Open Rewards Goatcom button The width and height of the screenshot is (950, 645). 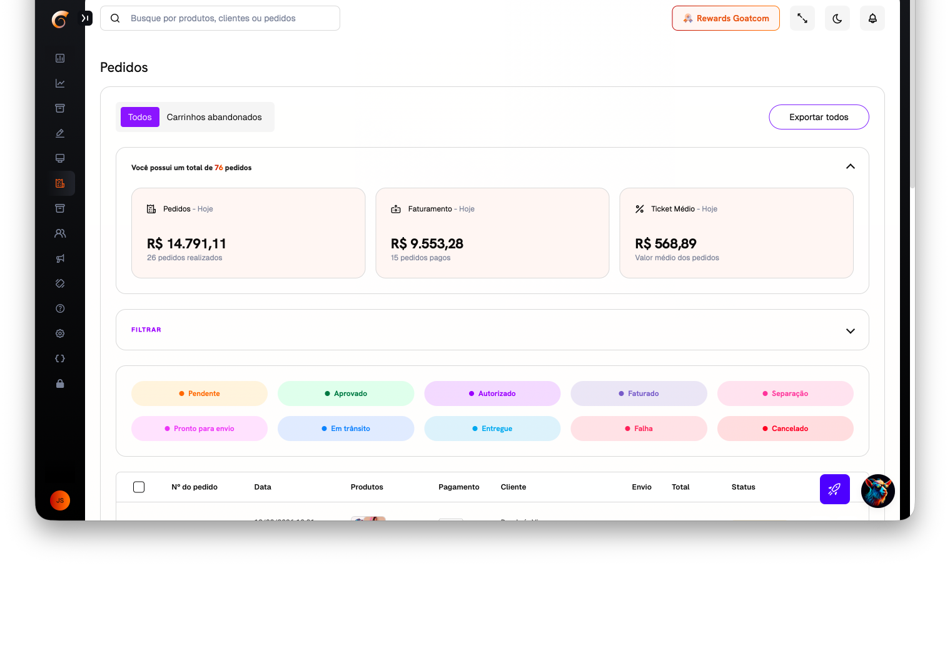pyautogui.click(x=725, y=18)
